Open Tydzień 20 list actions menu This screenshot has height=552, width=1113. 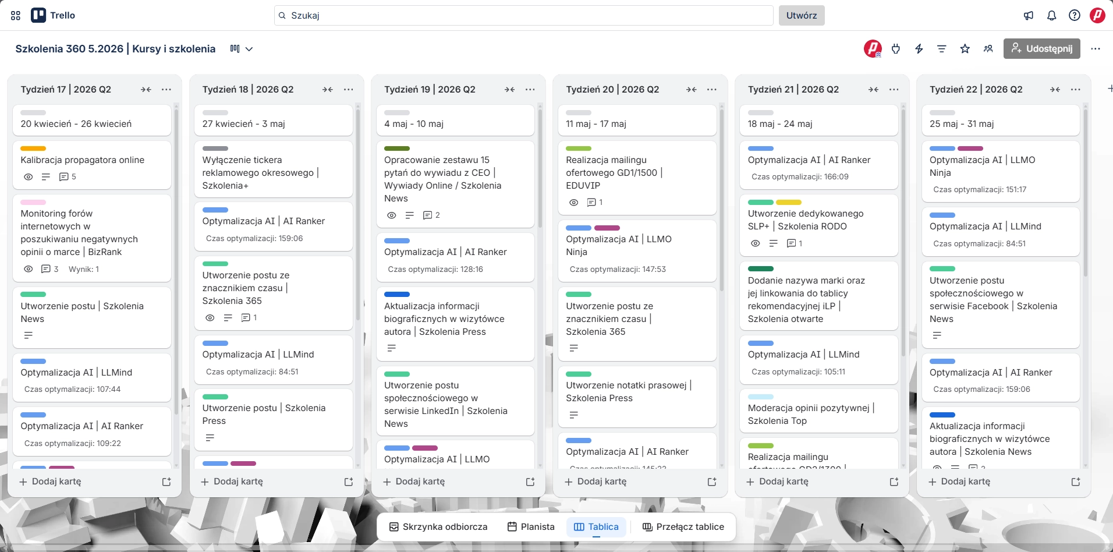pos(712,90)
